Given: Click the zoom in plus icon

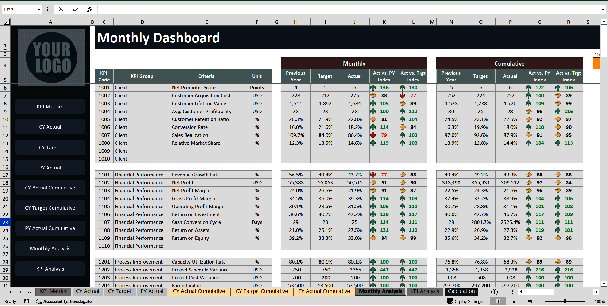Looking at the screenshot, I should [588, 301].
